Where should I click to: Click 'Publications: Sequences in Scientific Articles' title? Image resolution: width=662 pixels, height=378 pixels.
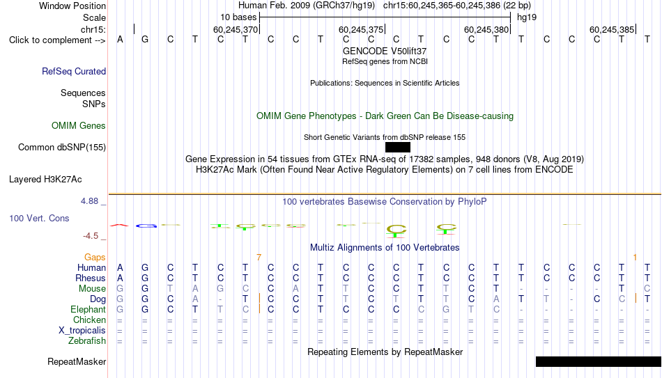pyautogui.click(x=385, y=83)
